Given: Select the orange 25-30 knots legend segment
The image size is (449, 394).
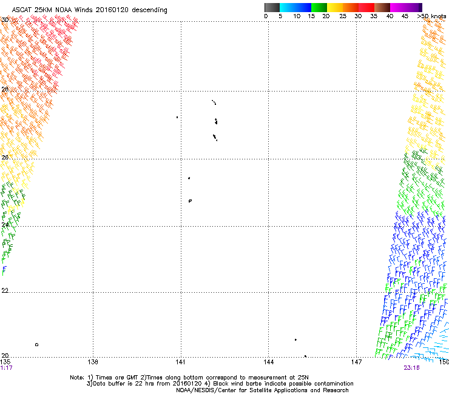Looking at the screenshot, I should click(x=351, y=7).
